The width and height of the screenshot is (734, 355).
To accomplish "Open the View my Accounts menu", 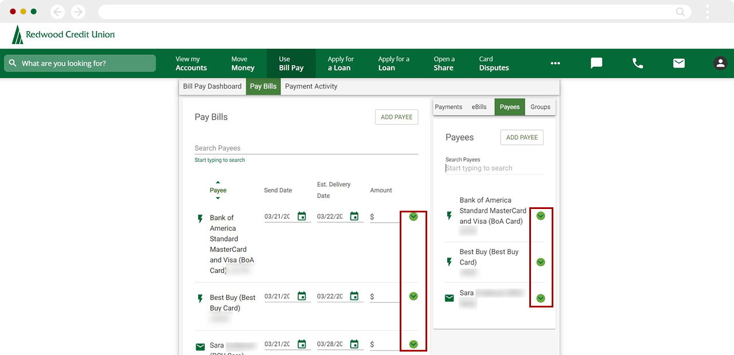I will (191, 64).
